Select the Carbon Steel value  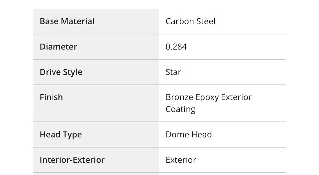point(190,21)
